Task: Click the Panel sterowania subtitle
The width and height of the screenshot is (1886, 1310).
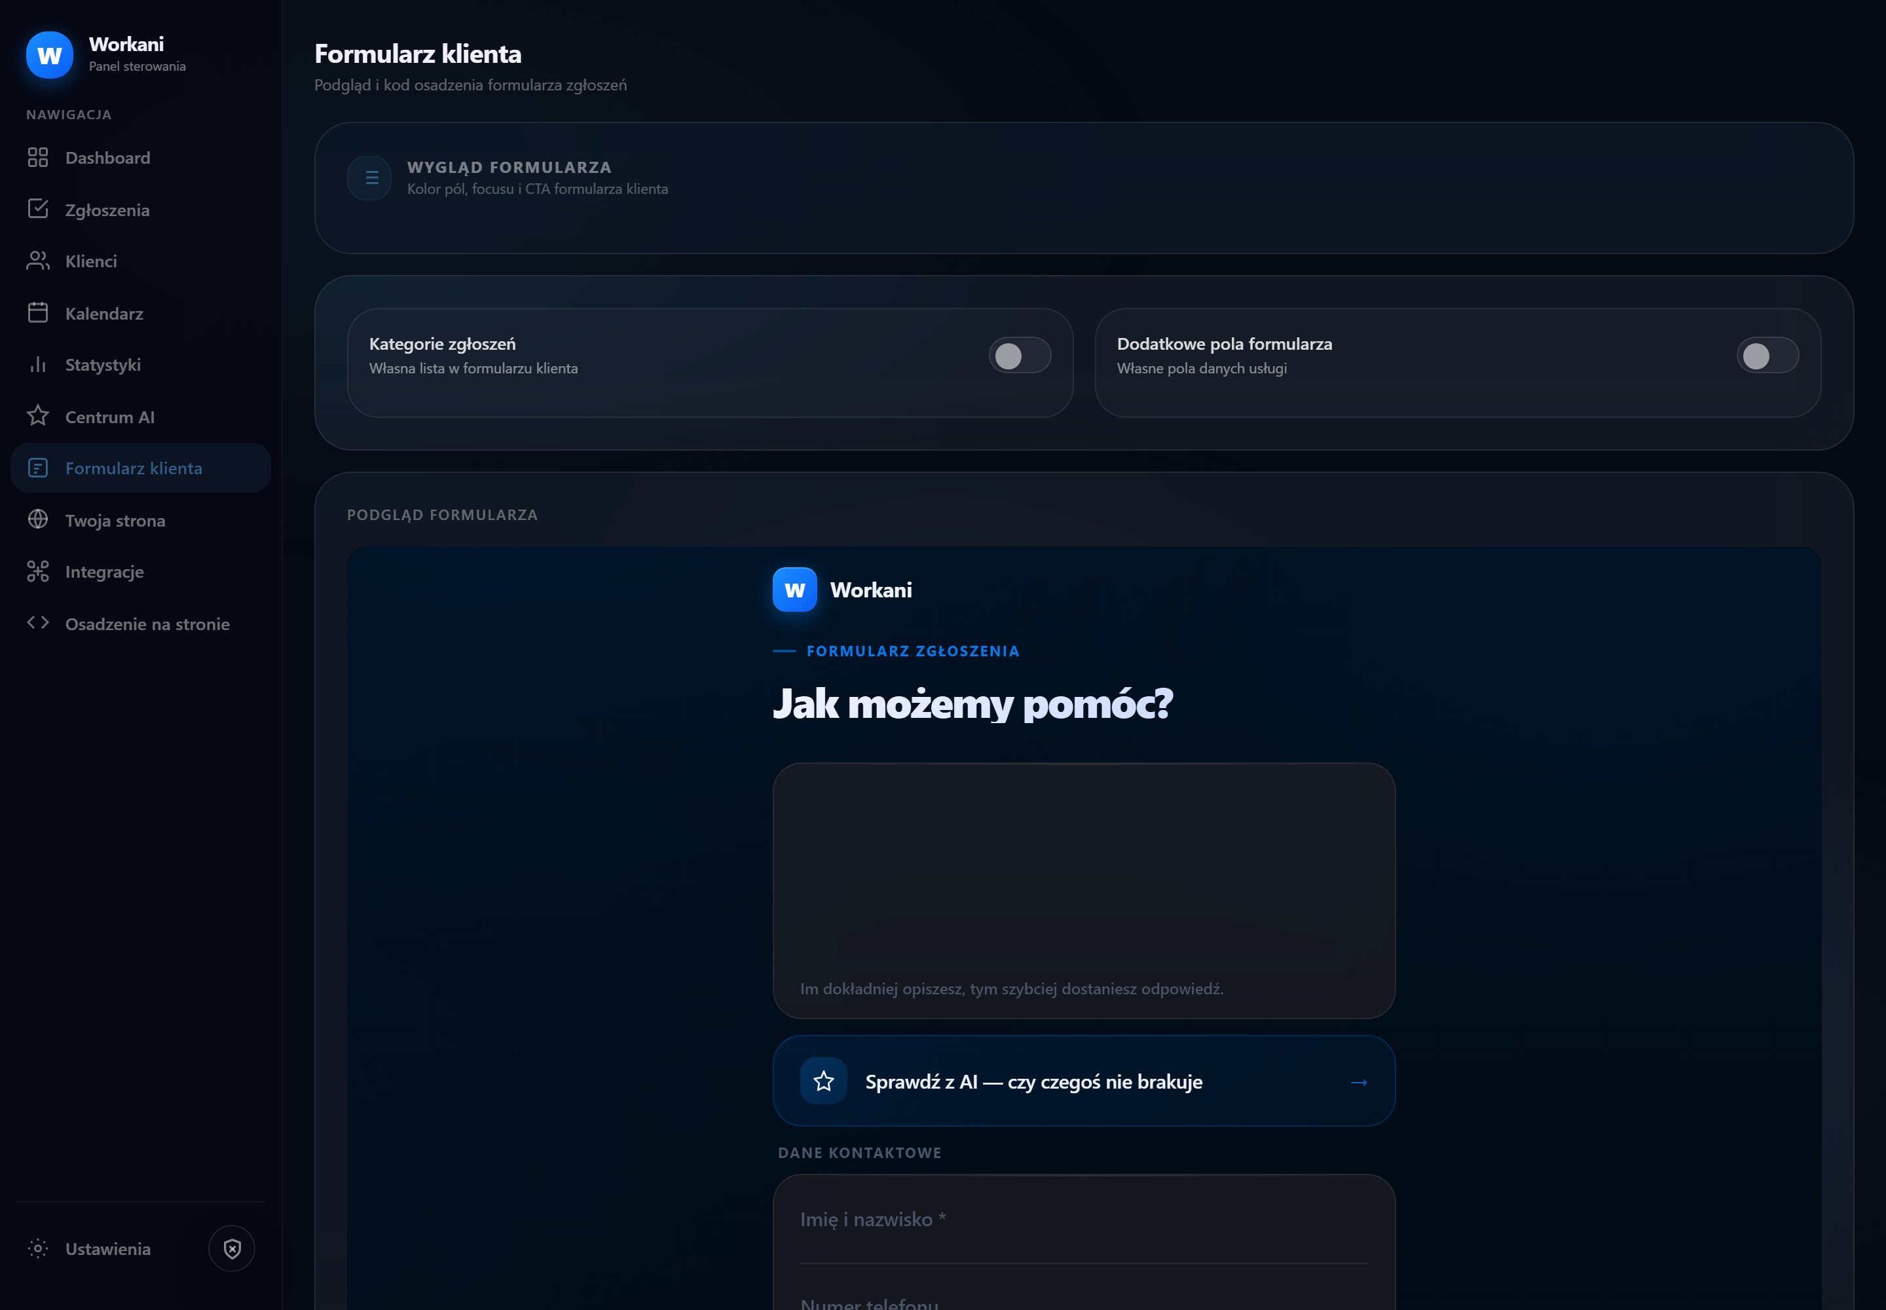Action: point(137,67)
